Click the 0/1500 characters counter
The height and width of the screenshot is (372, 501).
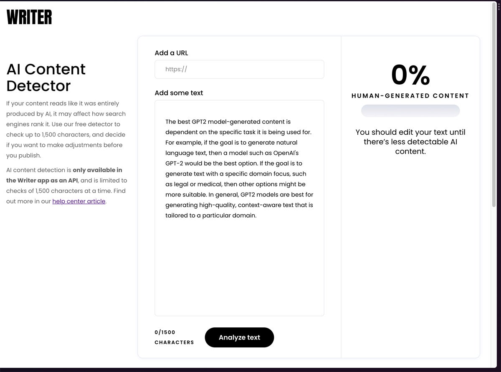(174, 337)
